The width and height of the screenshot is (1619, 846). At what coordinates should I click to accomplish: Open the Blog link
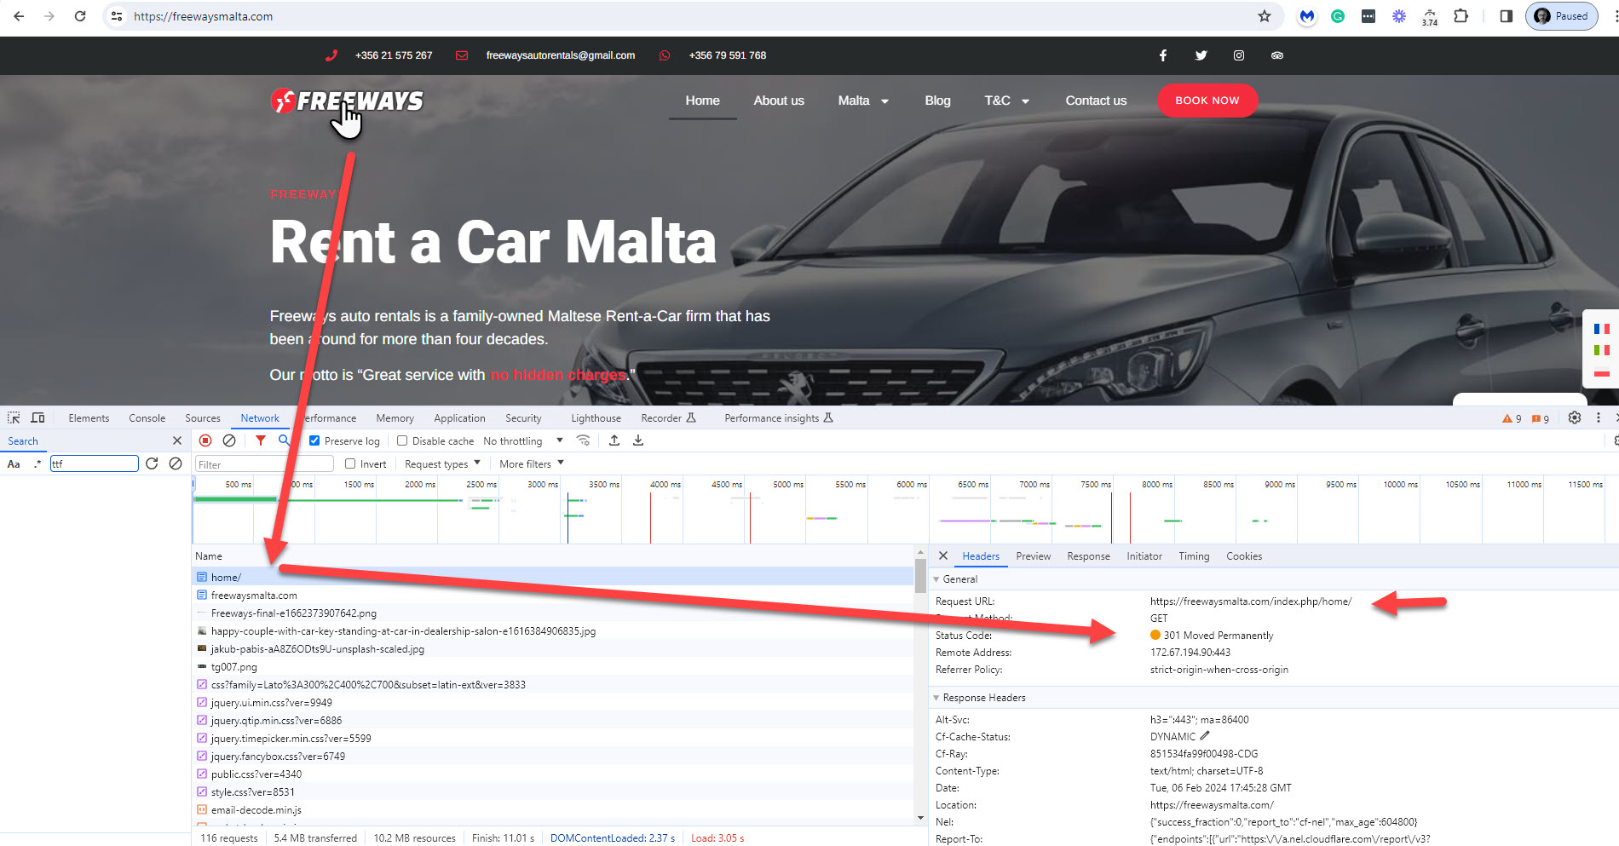point(937,101)
